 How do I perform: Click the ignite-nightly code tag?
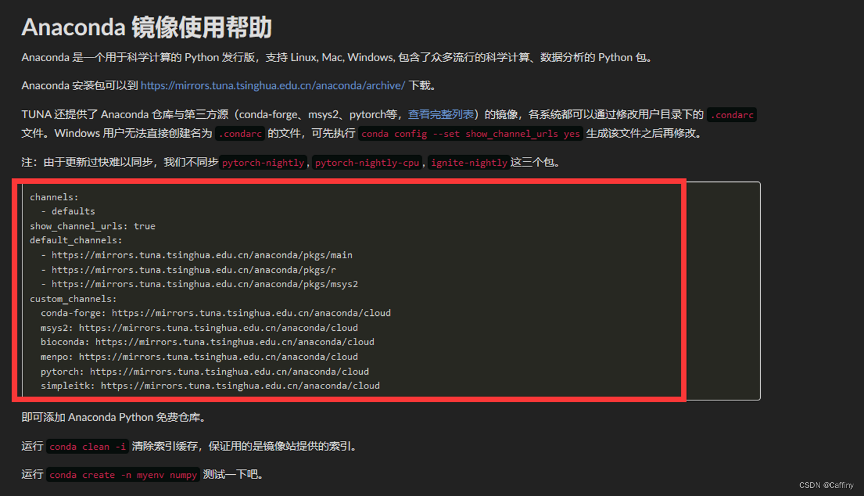point(469,163)
